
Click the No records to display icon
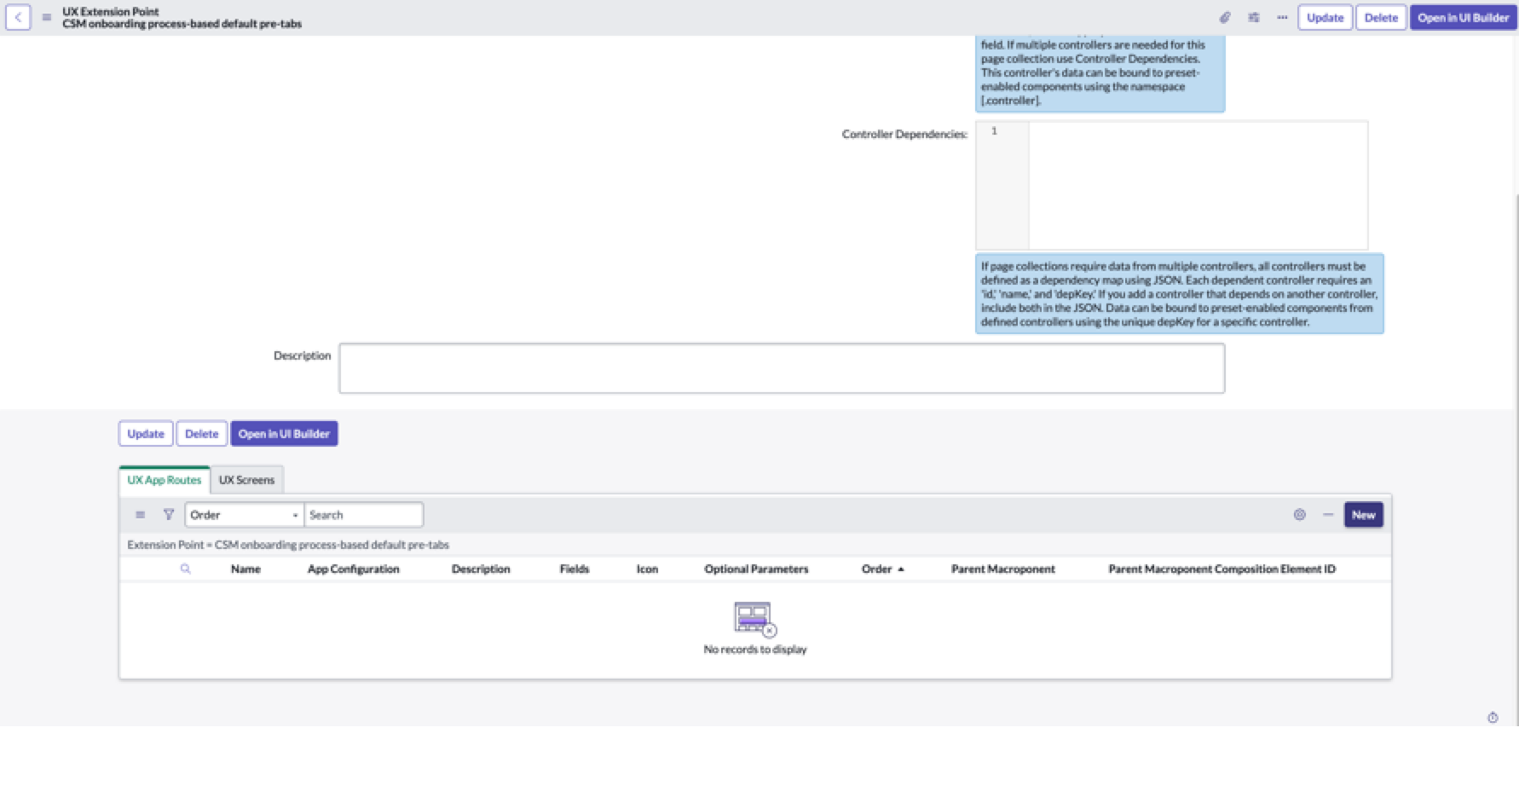pyautogui.click(x=755, y=619)
